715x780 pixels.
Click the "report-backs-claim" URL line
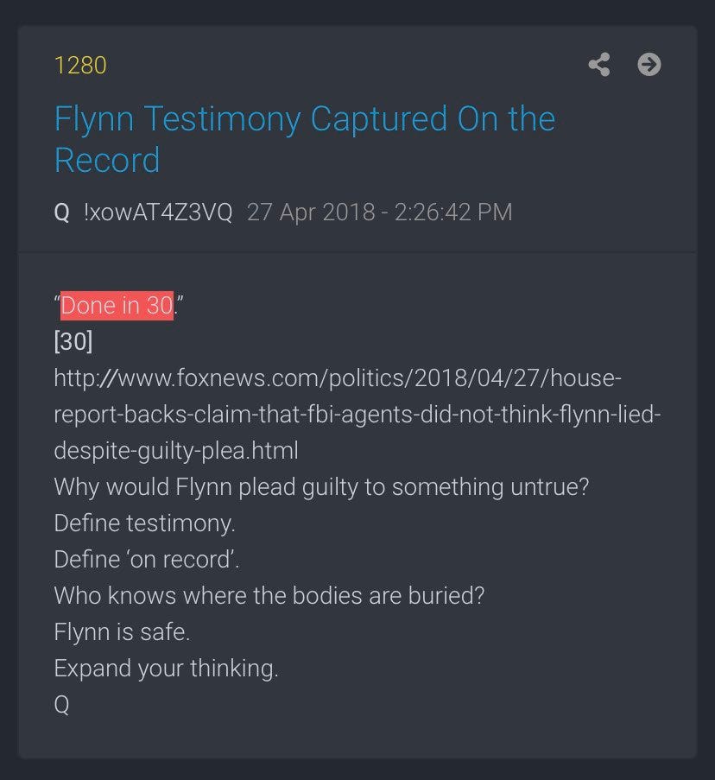(x=357, y=414)
